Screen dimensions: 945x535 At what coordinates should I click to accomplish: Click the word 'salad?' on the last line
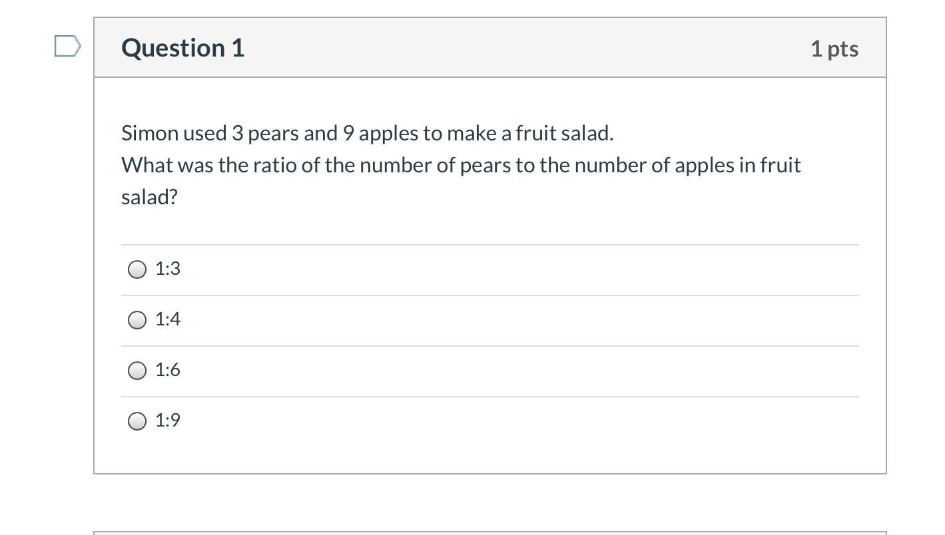click(x=149, y=197)
